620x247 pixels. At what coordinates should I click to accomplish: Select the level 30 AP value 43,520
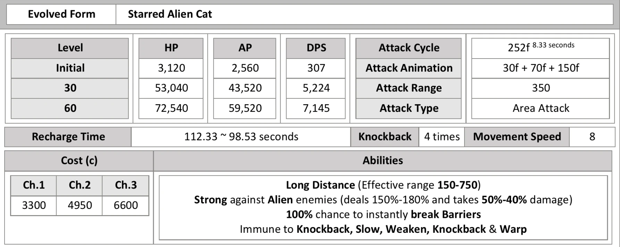245,88
